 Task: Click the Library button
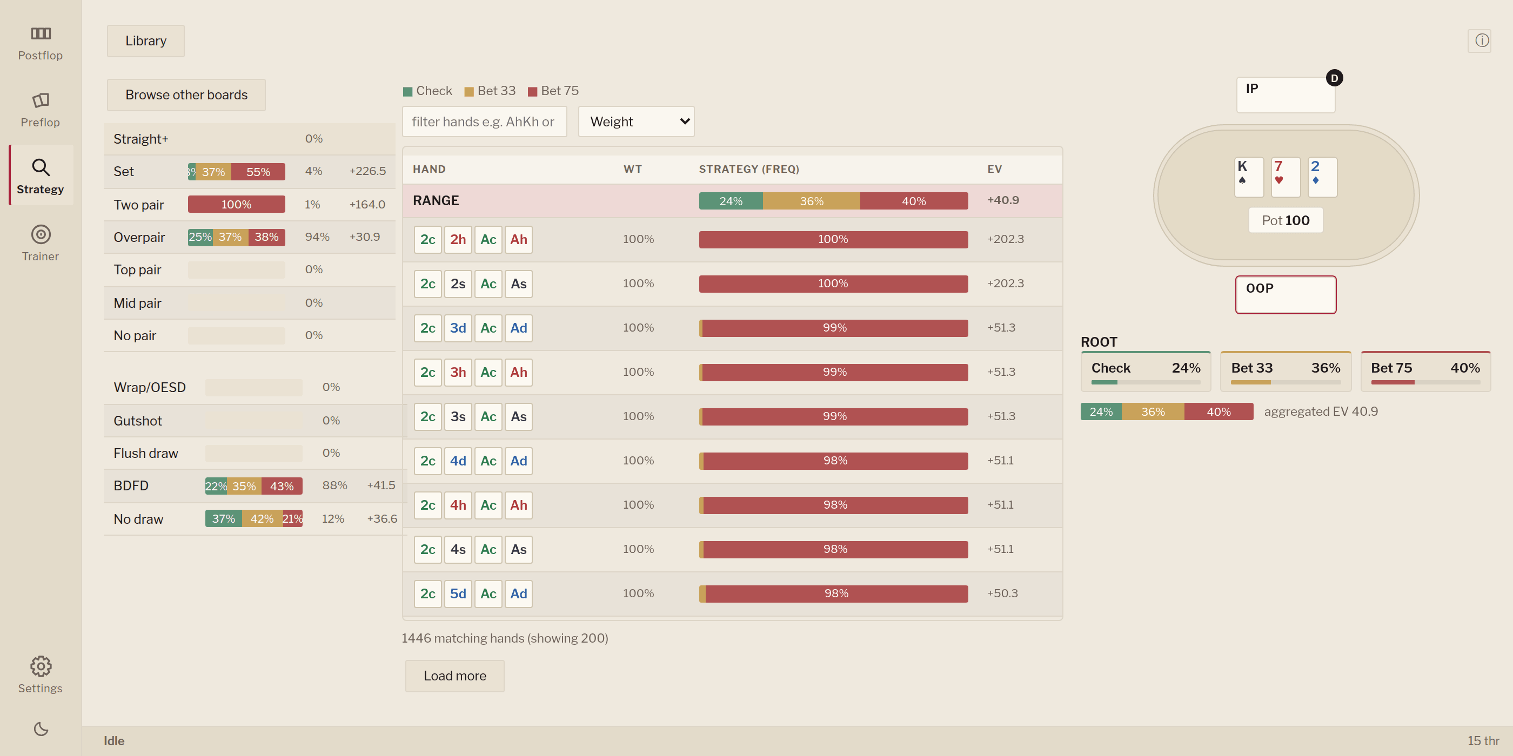tap(146, 40)
